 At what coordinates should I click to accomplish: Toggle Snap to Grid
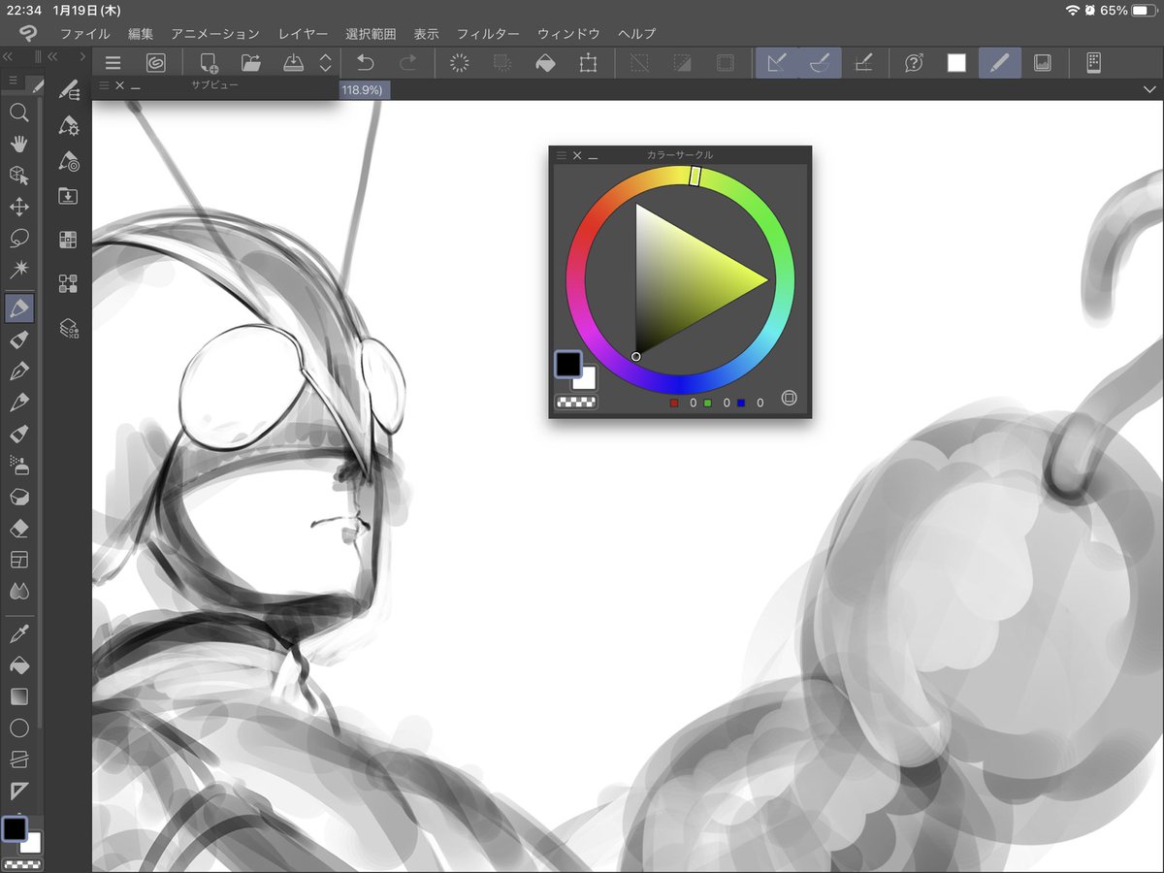click(862, 63)
